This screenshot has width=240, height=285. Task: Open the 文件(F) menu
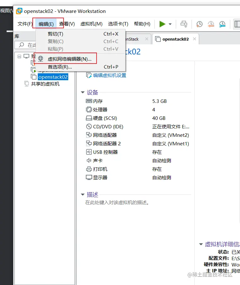coord(25,24)
